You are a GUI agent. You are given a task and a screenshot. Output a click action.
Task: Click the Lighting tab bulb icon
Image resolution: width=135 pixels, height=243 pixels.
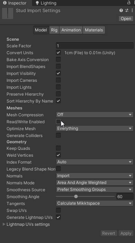(x=37, y=3)
